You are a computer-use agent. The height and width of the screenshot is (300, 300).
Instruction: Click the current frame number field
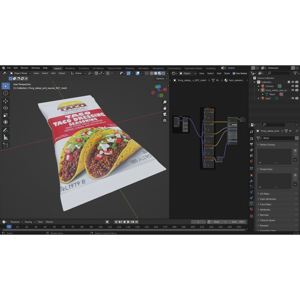[x=198, y=222]
